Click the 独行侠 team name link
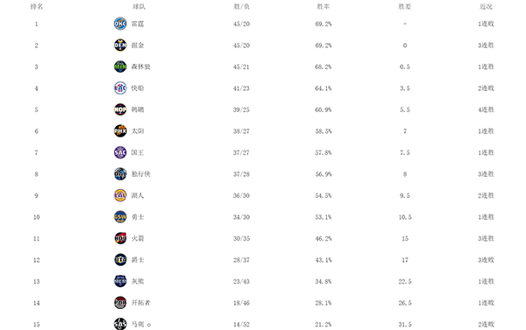The image size is (526, 330). (140, 174)
